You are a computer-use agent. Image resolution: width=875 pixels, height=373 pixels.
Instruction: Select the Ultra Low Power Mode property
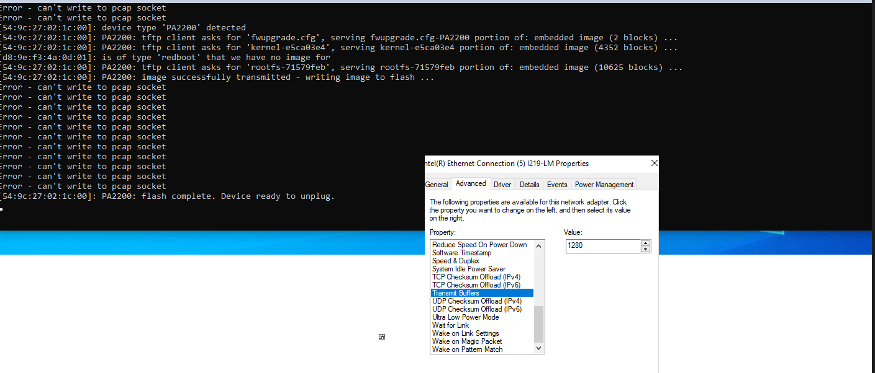point(465,317)
